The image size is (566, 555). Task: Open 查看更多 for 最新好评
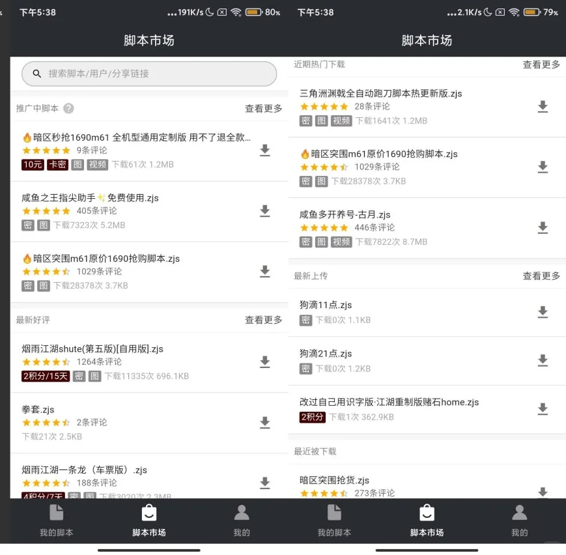[263, 319]
